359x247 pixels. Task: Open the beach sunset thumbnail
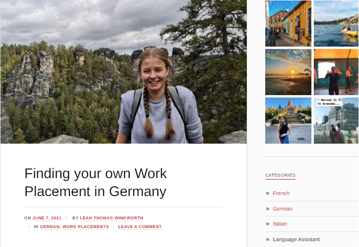(x=288, y=72)
